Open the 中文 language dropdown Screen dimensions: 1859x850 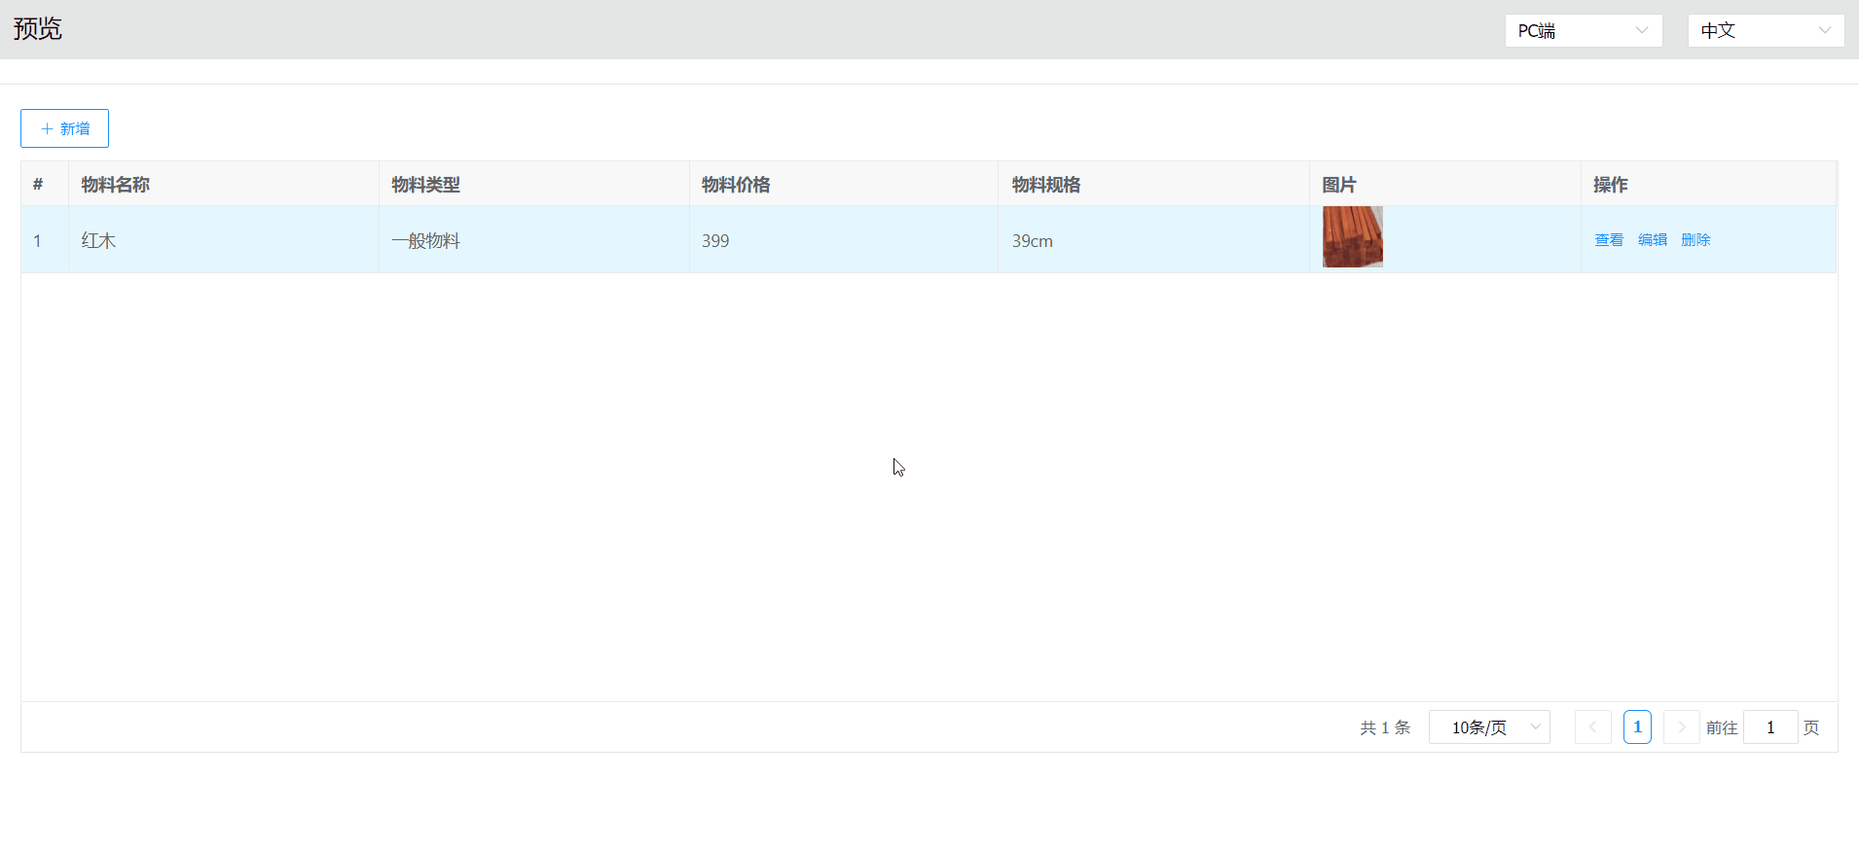pyautogui.click(x=1765, y=30)
